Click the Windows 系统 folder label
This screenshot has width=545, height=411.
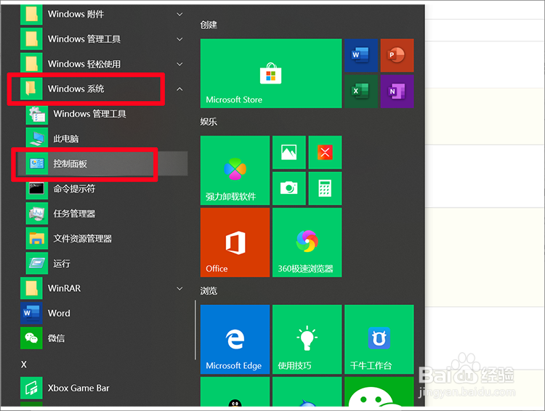tap(76, 89)
